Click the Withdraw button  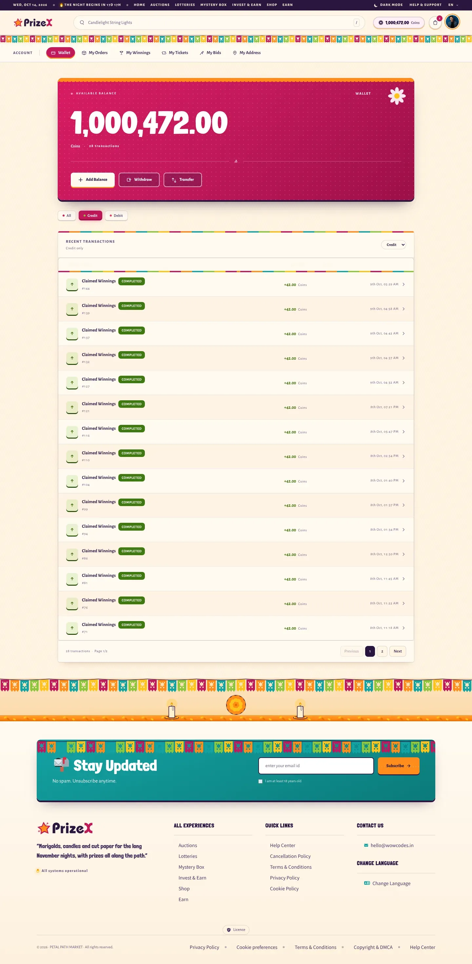coord(139,180)
